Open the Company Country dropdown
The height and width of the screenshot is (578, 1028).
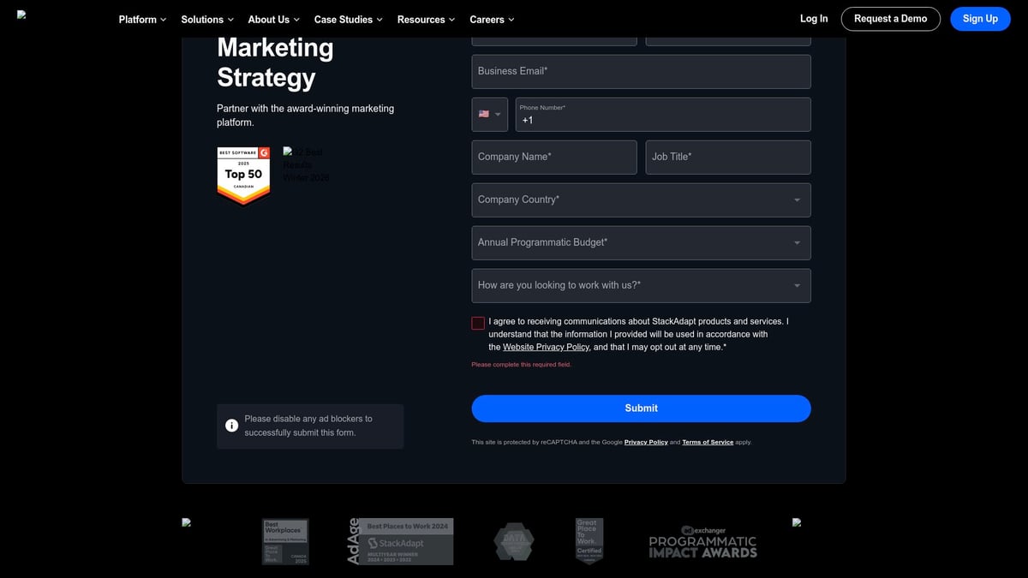pos(641,200)
